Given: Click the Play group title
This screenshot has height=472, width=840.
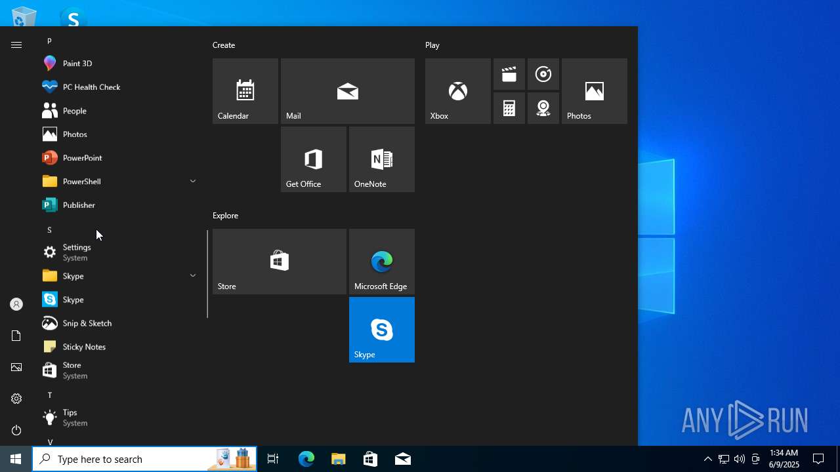Looking at the screenshot, I should (432, 45).
